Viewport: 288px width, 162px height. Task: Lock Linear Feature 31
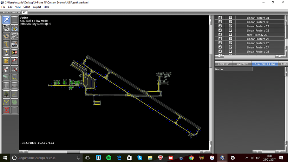(220, 18)
